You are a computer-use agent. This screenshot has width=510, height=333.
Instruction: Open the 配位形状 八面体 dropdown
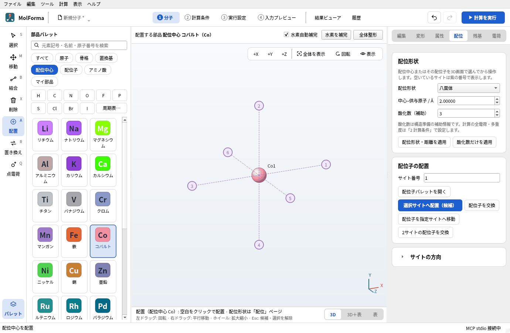[469, 88]
